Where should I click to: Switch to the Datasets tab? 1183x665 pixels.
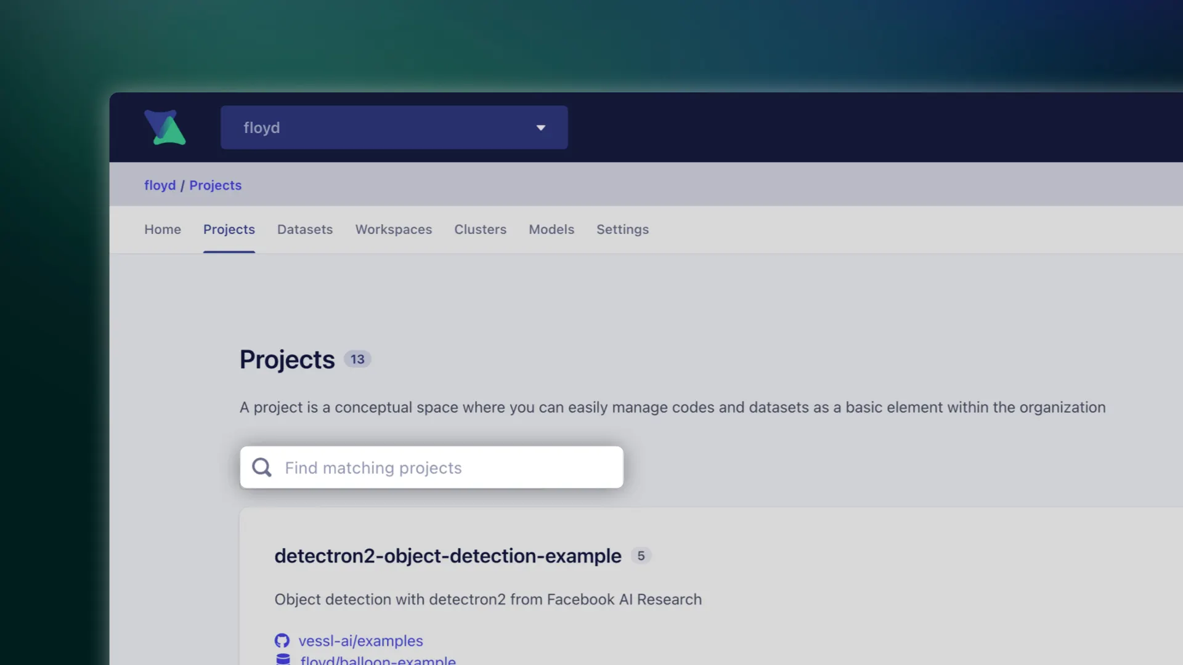304,229
